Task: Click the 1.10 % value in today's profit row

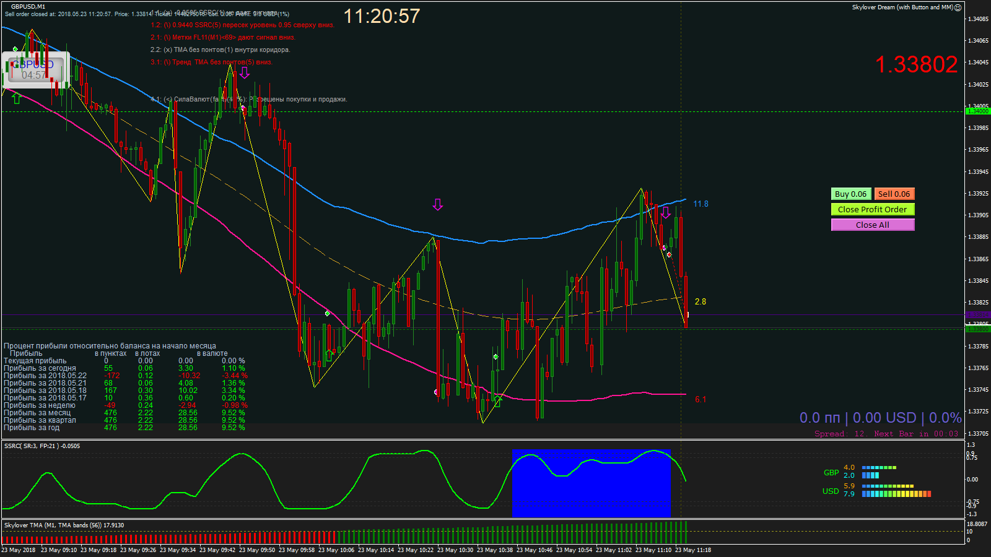Action: (x=234, y=368)
